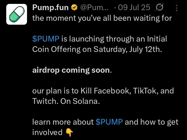
Task: Click the 'learn more about' text
Action: tap(63, 122)
